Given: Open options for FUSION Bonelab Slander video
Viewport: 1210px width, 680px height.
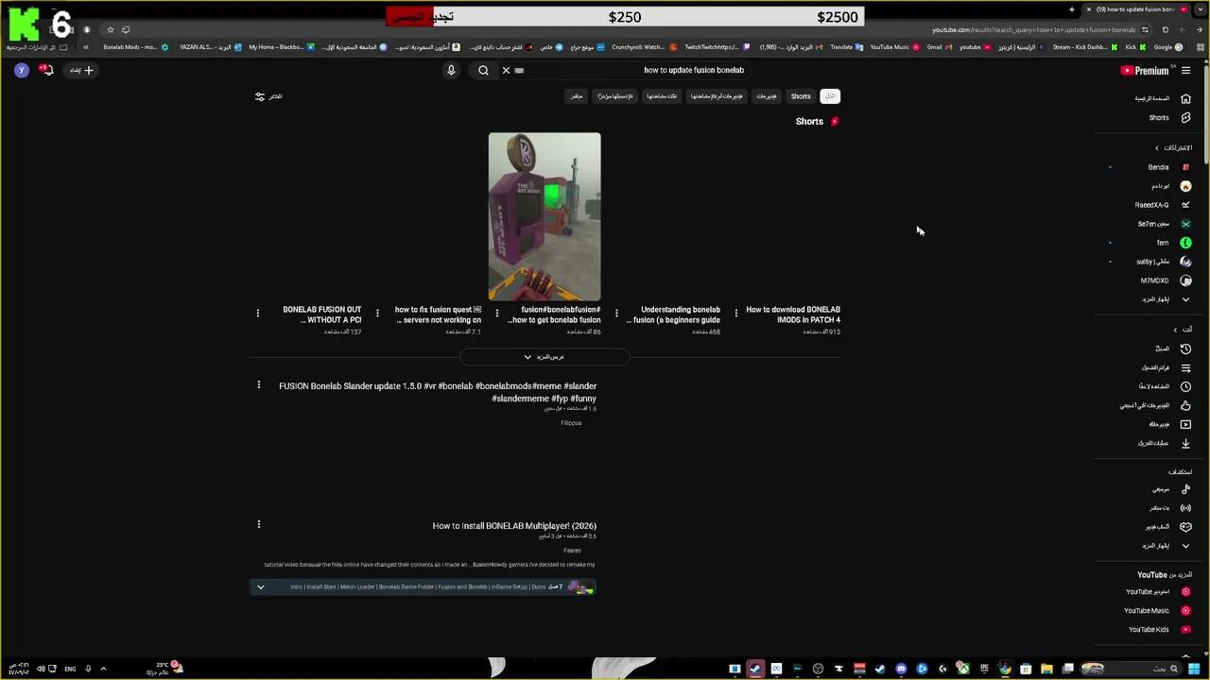Looking at the screenshot, I should coord(258,385).
